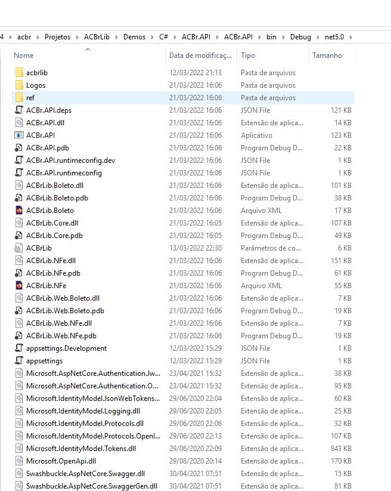Select Microsoft.IdentityModel.Logging.dll file name
391x491 pixels.
(x=83, y=411)
